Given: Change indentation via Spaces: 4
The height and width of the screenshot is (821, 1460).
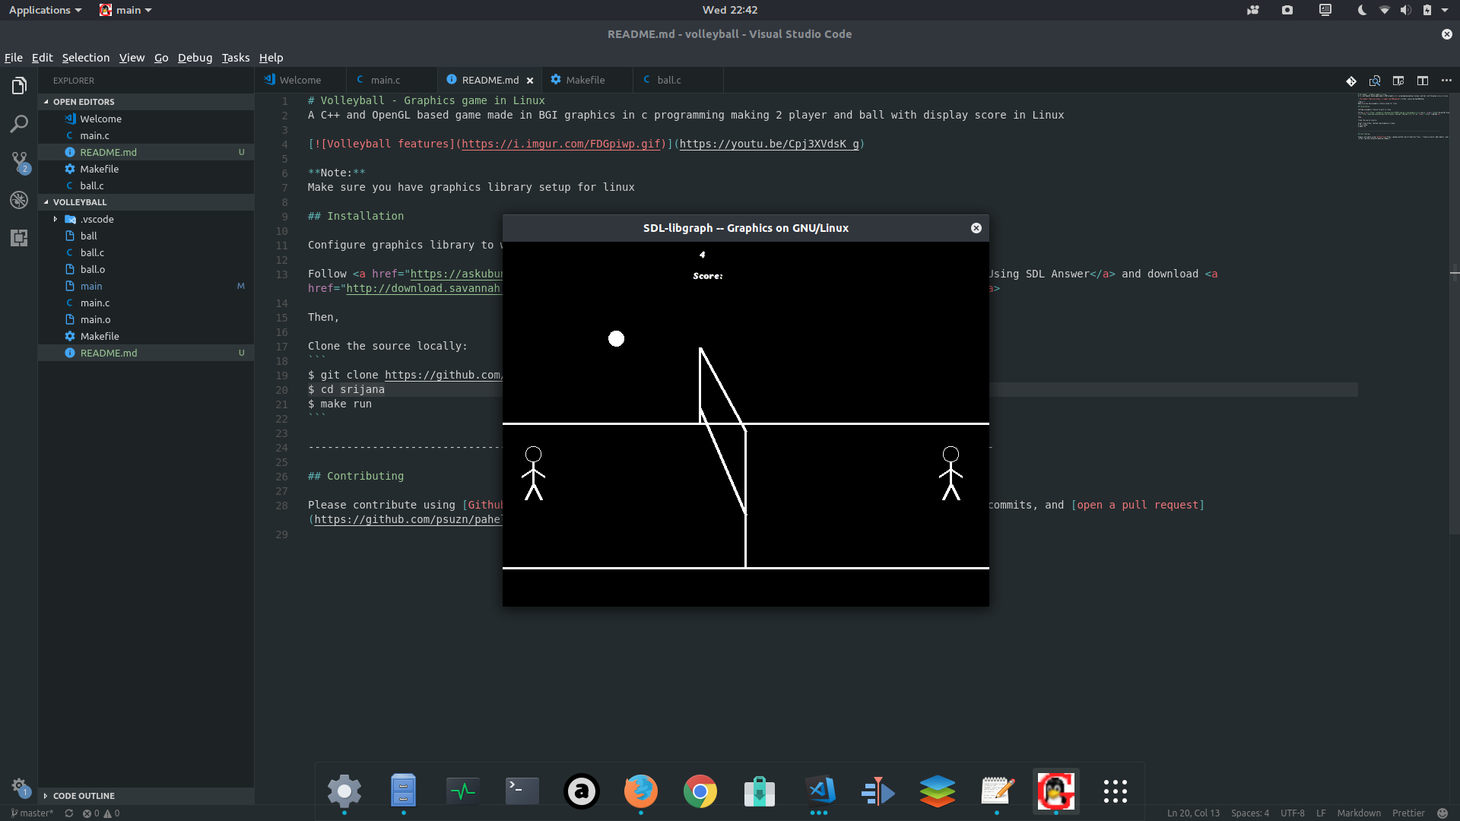Looking at the screenshot, I should click(x=1250, y=813).
